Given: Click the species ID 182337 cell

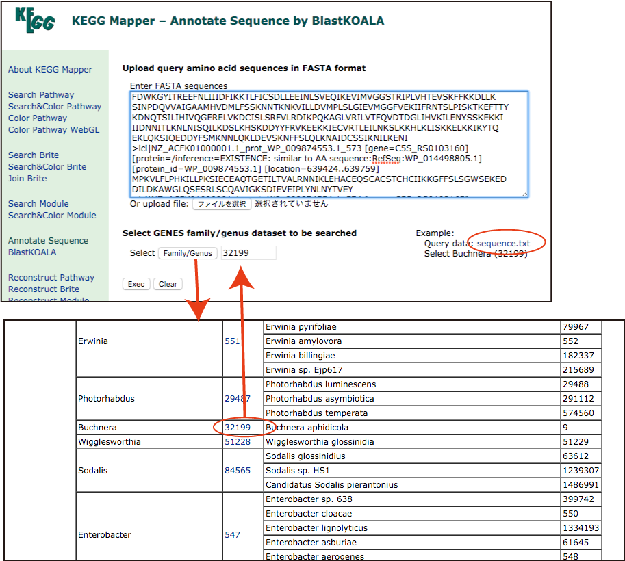Looking at the screenshot, I should coord(581,355).
